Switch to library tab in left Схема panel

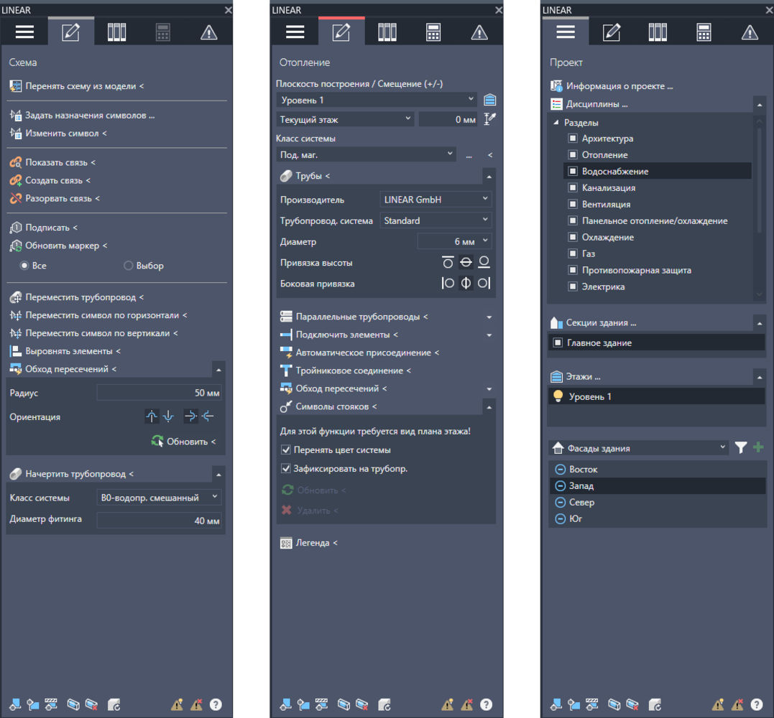coord(116,32)
